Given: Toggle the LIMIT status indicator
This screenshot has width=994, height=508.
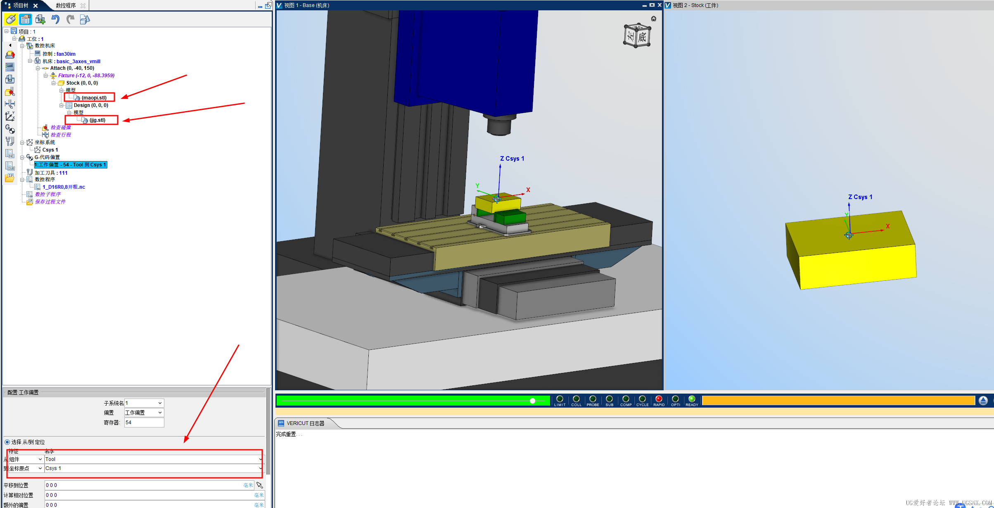Looking at the screenshot, I should click(x=560, y=400).
